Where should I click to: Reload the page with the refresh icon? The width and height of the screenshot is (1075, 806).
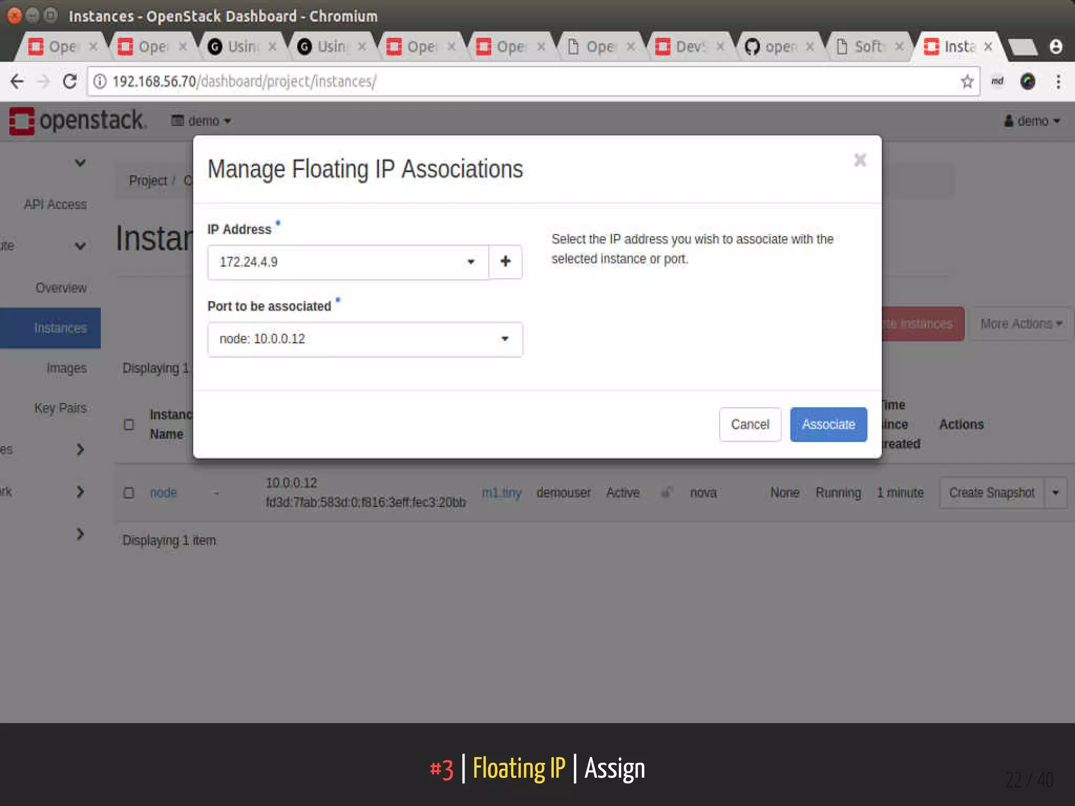pyautogui.click(x=70, y=81)
